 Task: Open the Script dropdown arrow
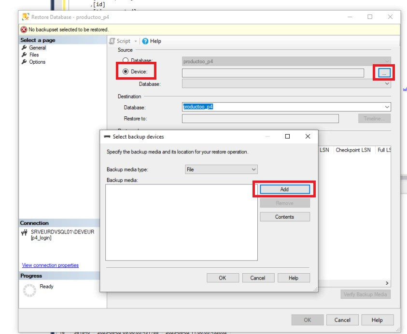point(136,42)
